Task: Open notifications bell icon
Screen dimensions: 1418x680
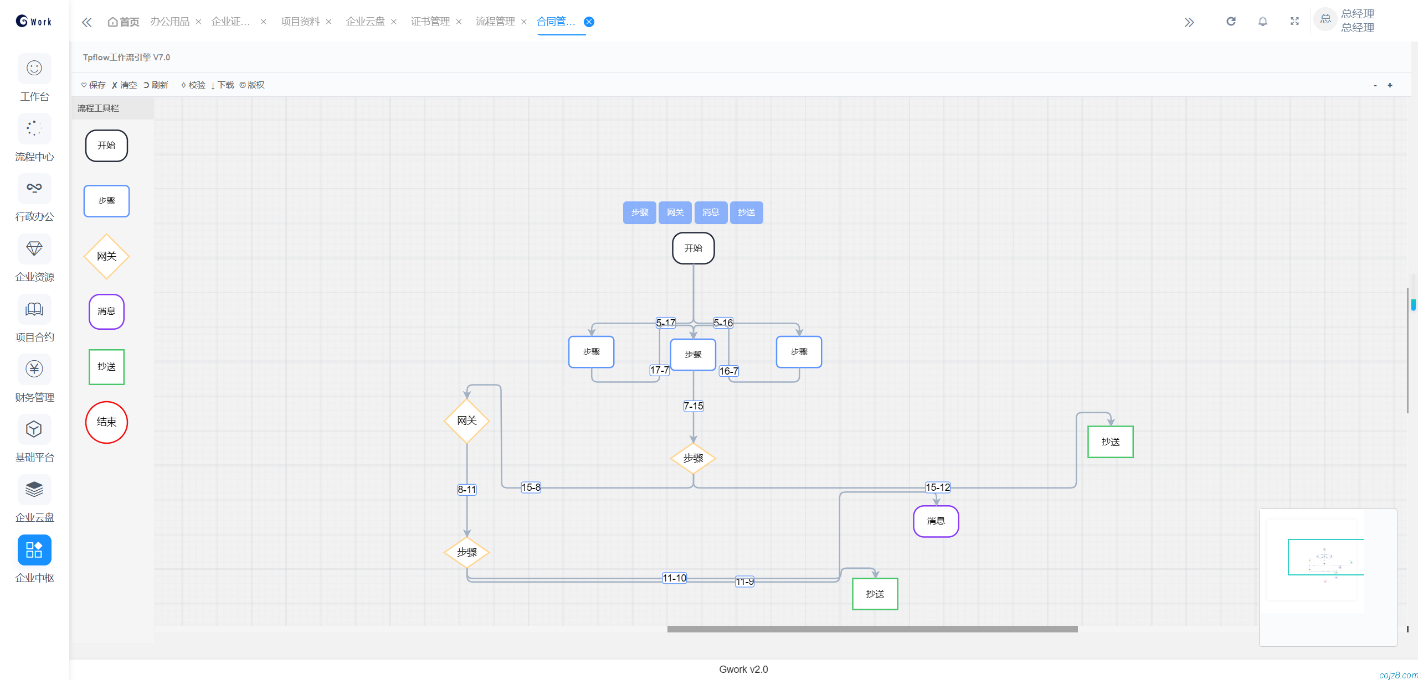Action: (x=1263, y=21)
